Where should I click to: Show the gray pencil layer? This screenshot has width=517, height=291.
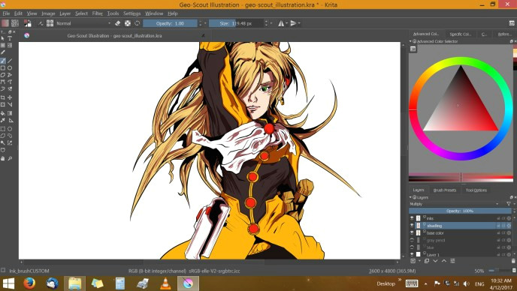click(x=412, y=240)
